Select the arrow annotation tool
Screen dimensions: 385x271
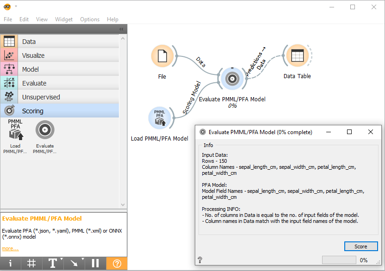[x=74, y=264]
